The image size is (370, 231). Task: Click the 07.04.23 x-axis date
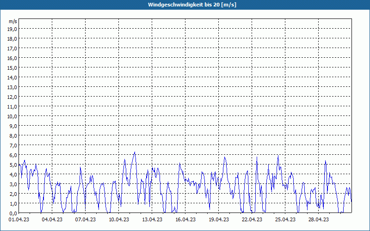(86, 220)
